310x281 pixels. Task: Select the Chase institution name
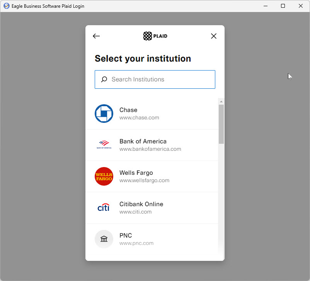click(x=128, y=110)
